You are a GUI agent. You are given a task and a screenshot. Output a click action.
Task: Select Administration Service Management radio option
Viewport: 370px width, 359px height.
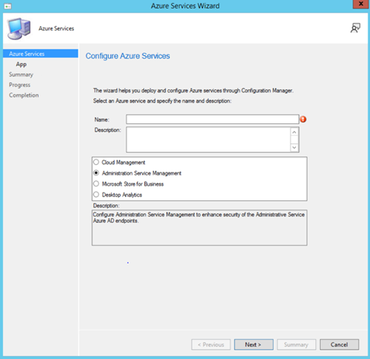(x=96, y=173)
